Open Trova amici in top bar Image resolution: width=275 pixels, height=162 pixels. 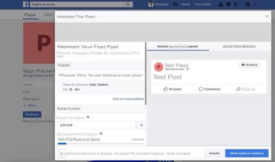click(x=202, y=4)
